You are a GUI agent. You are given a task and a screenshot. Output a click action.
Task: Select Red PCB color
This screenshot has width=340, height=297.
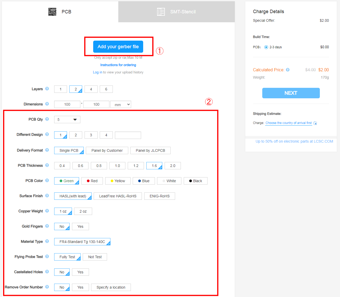click(92, 181)
